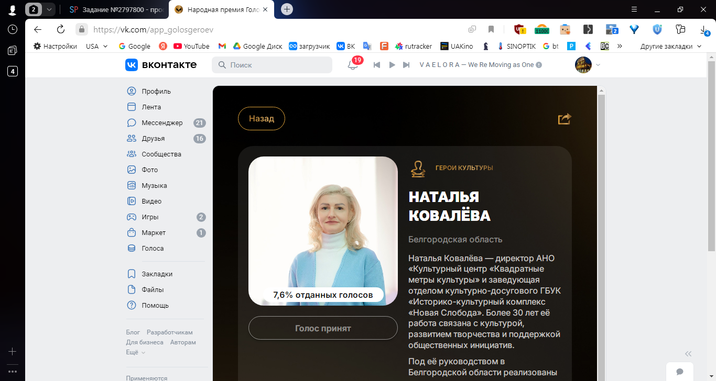716x381 pixels.
Task: Expand Другие закладки folder
Action: click(x=671, y=46)
